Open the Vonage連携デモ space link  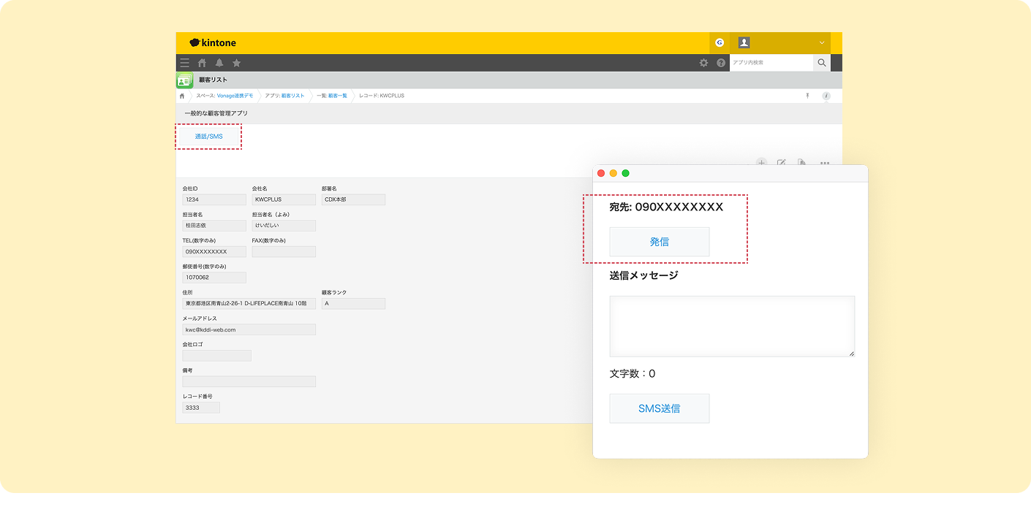[x=235, y=96]
